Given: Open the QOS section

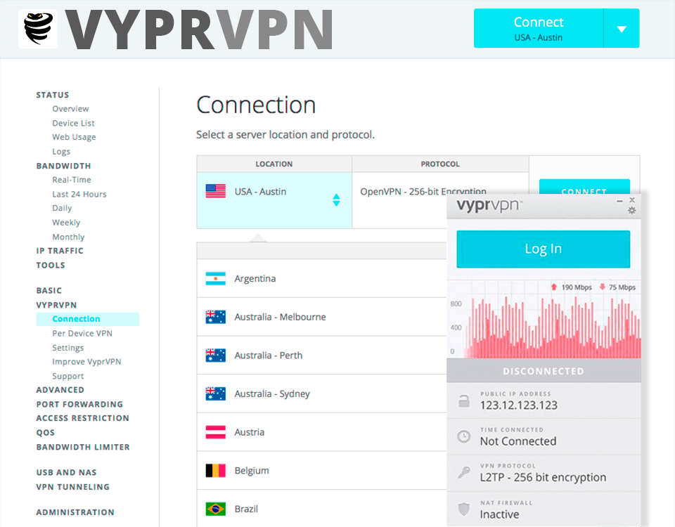Looking at the screenshot, I should (45, 432).
